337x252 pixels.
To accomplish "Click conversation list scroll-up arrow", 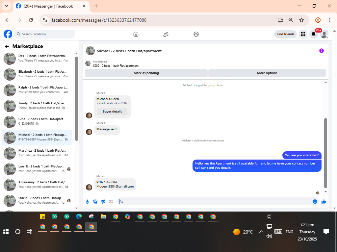I will click(76, 54).
